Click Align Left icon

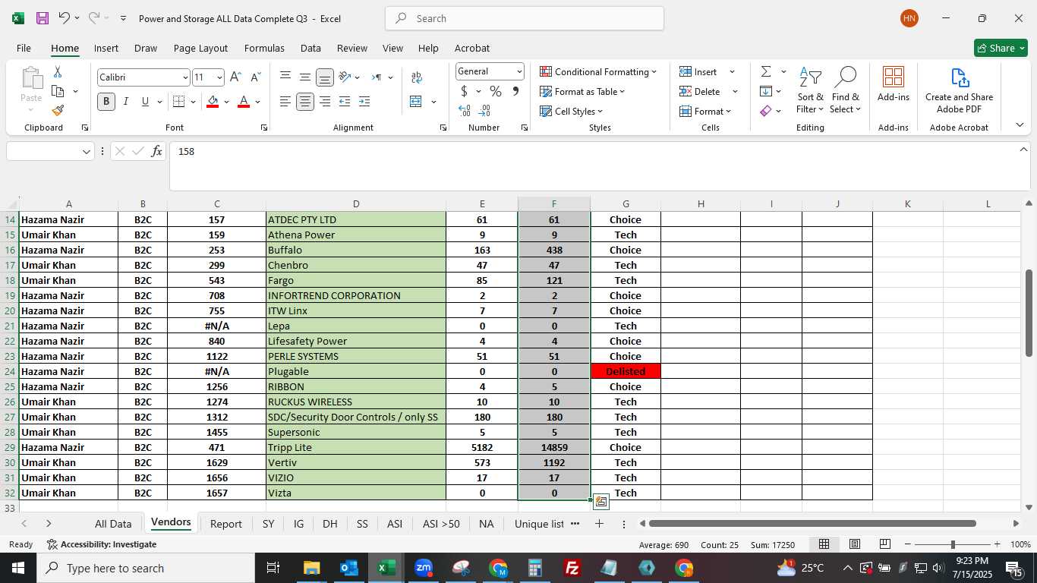pos(285,102)
